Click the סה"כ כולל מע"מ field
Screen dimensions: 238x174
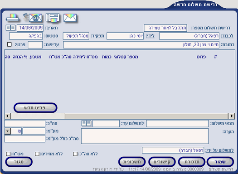tap(25, 139)
